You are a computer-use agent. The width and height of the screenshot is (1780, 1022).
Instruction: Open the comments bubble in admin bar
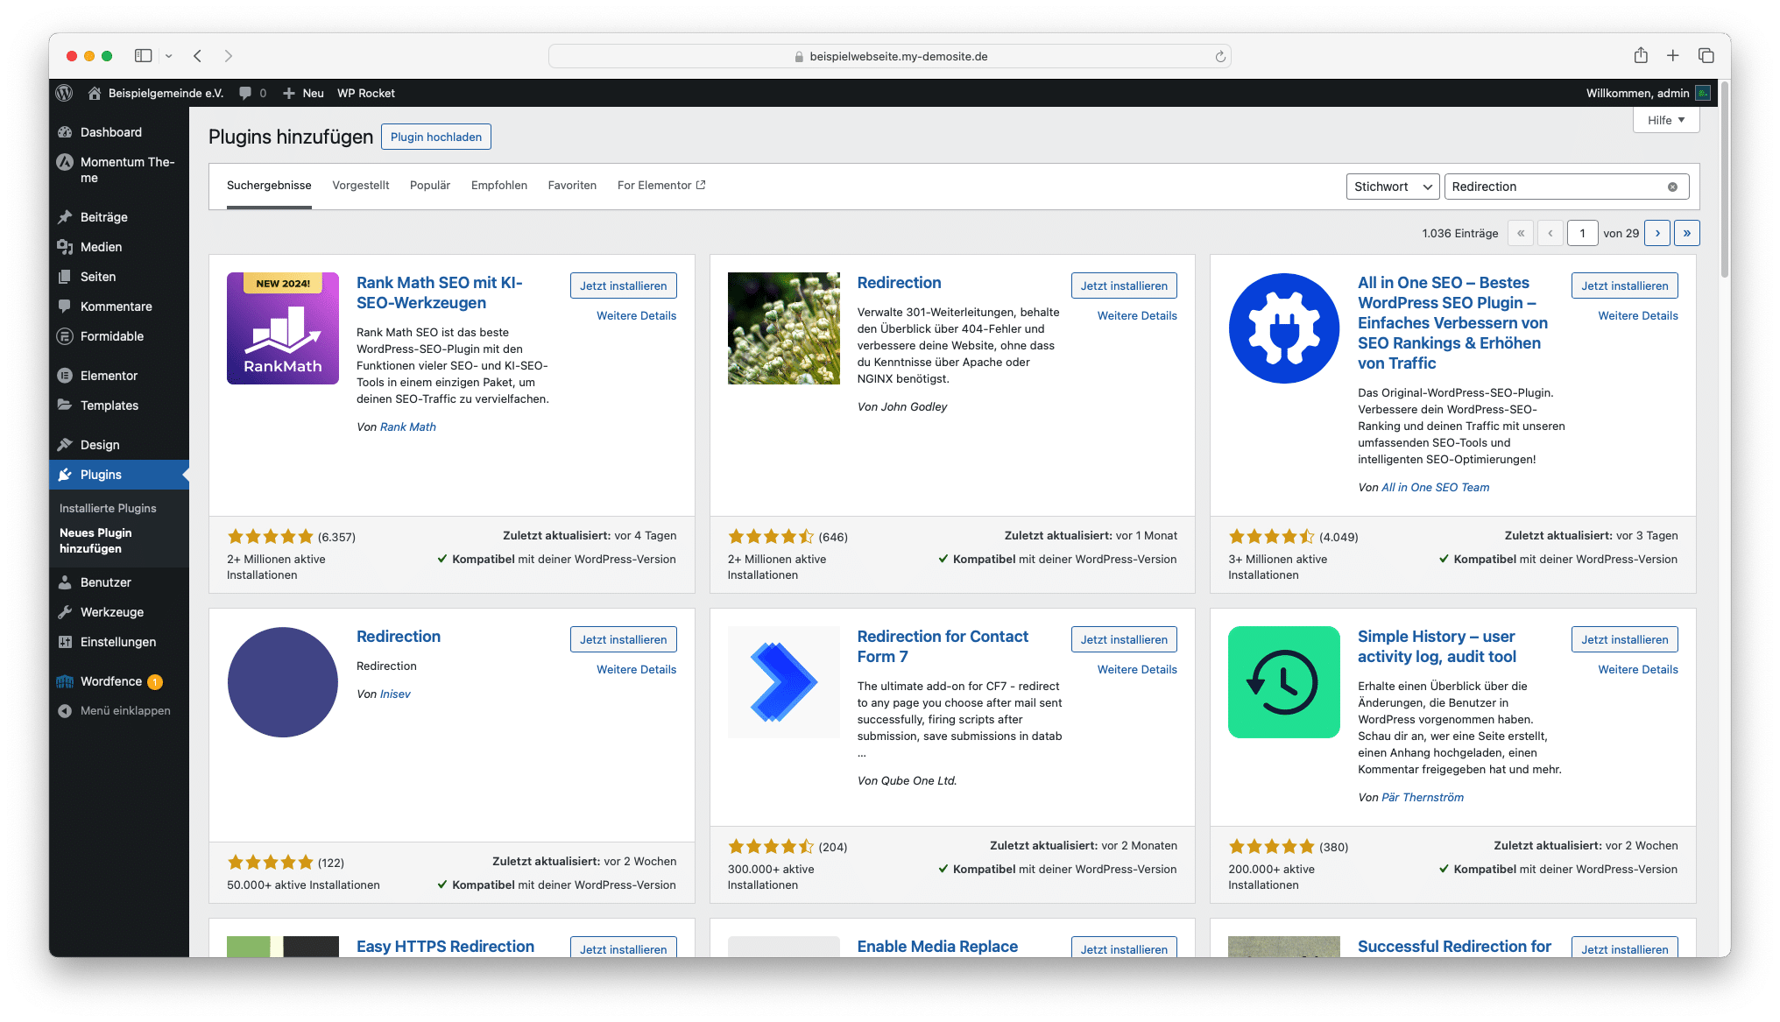[x=252, y=93]
